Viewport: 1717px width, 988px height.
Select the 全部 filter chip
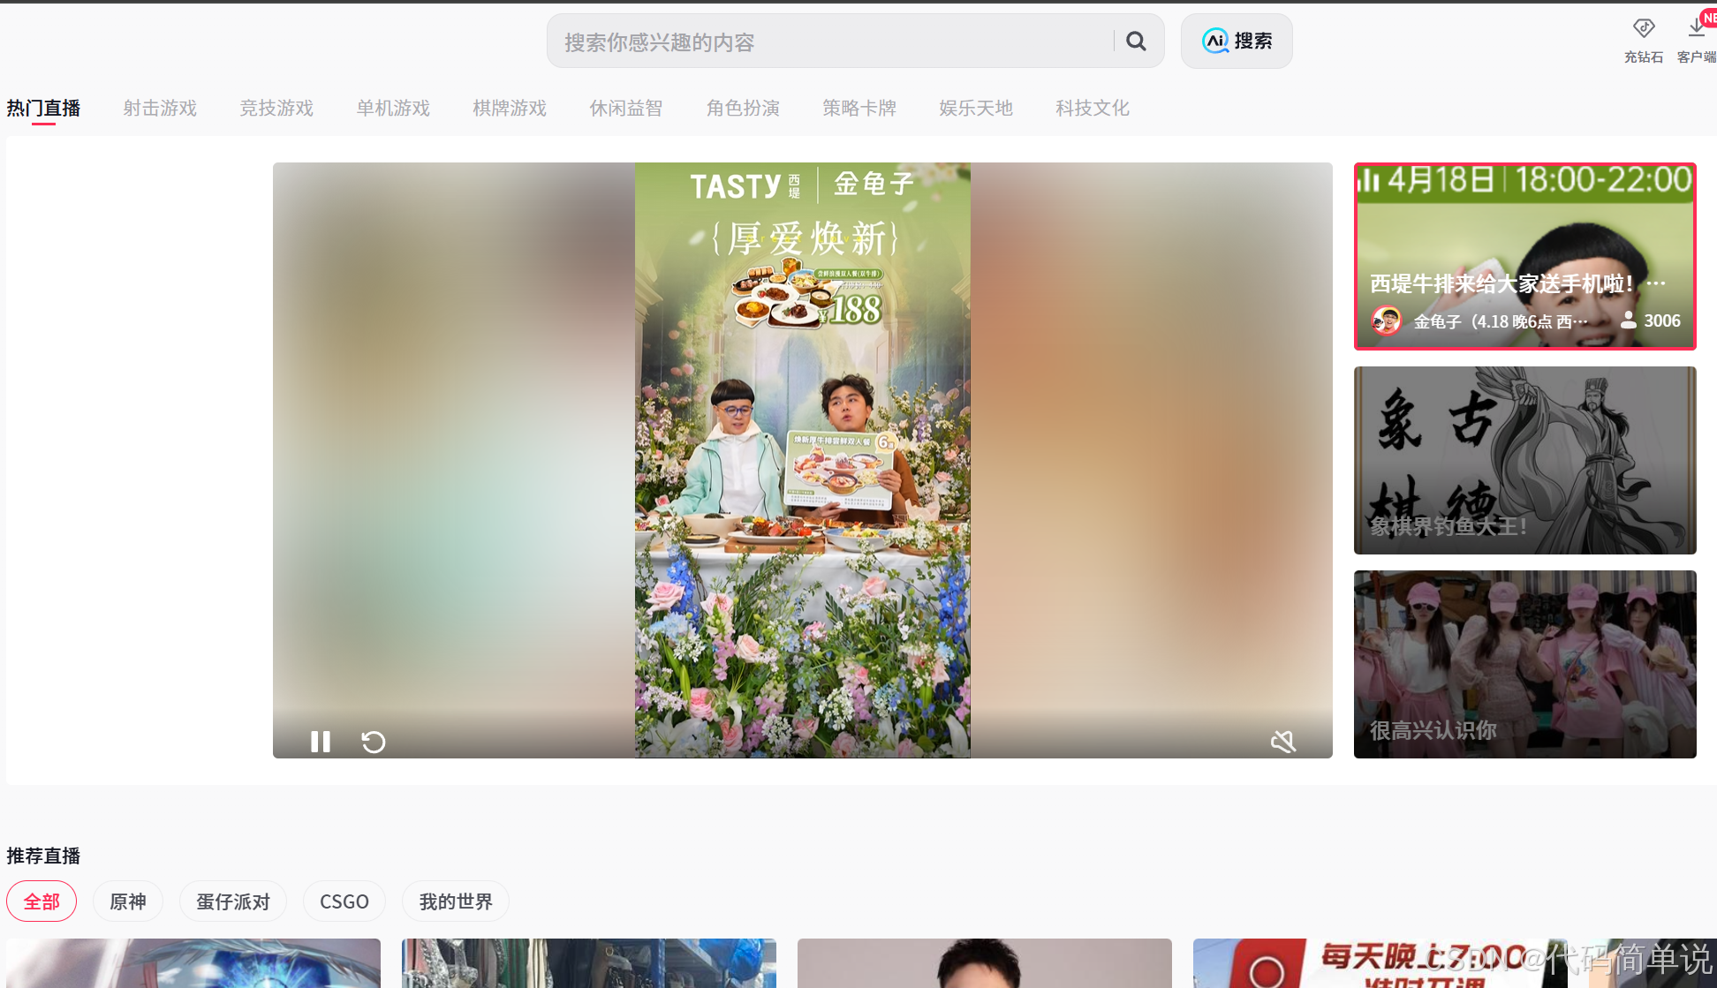(42, 901)
